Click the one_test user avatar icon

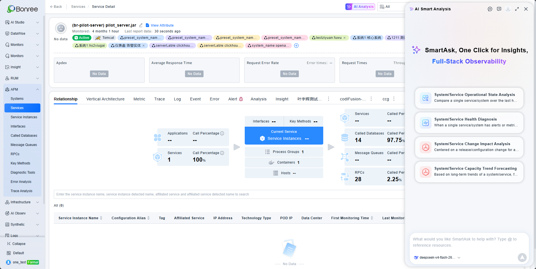point(8,262)
